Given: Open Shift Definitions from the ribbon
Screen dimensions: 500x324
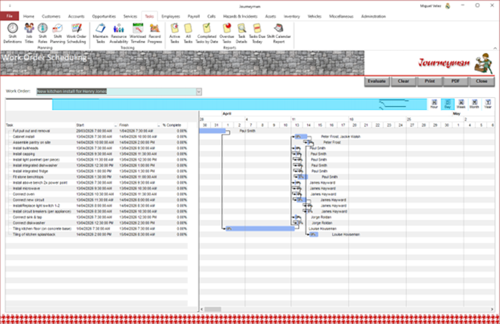Looking at the screenshot, I should tap(12, 33).
